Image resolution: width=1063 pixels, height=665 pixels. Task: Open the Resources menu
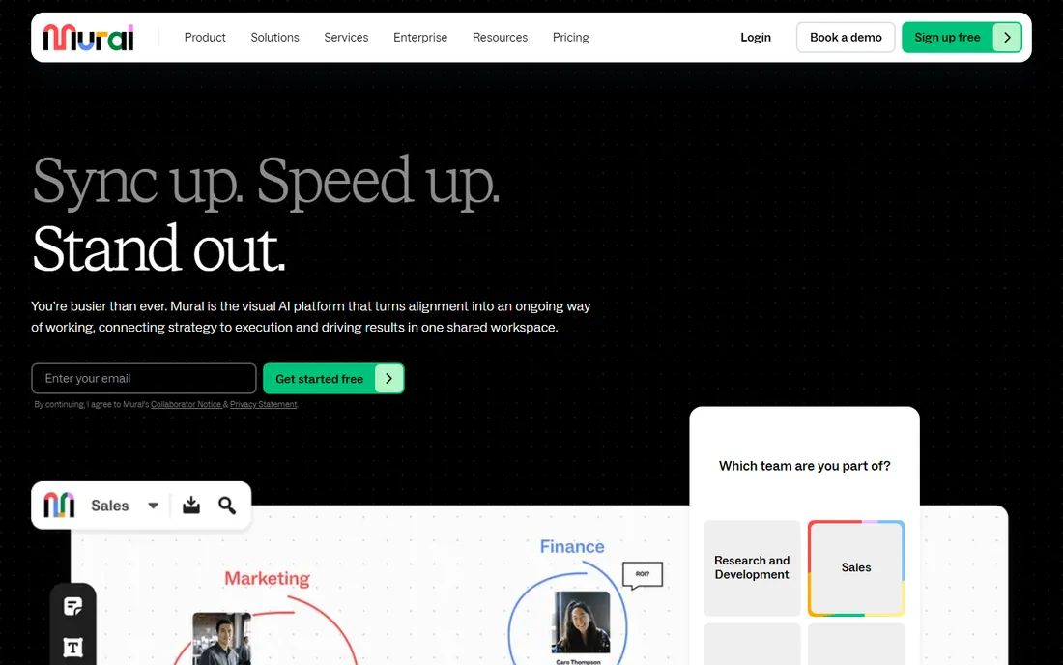pos(500,38)
